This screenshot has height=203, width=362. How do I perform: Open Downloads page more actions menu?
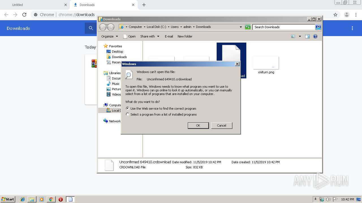tap(352, 28)
